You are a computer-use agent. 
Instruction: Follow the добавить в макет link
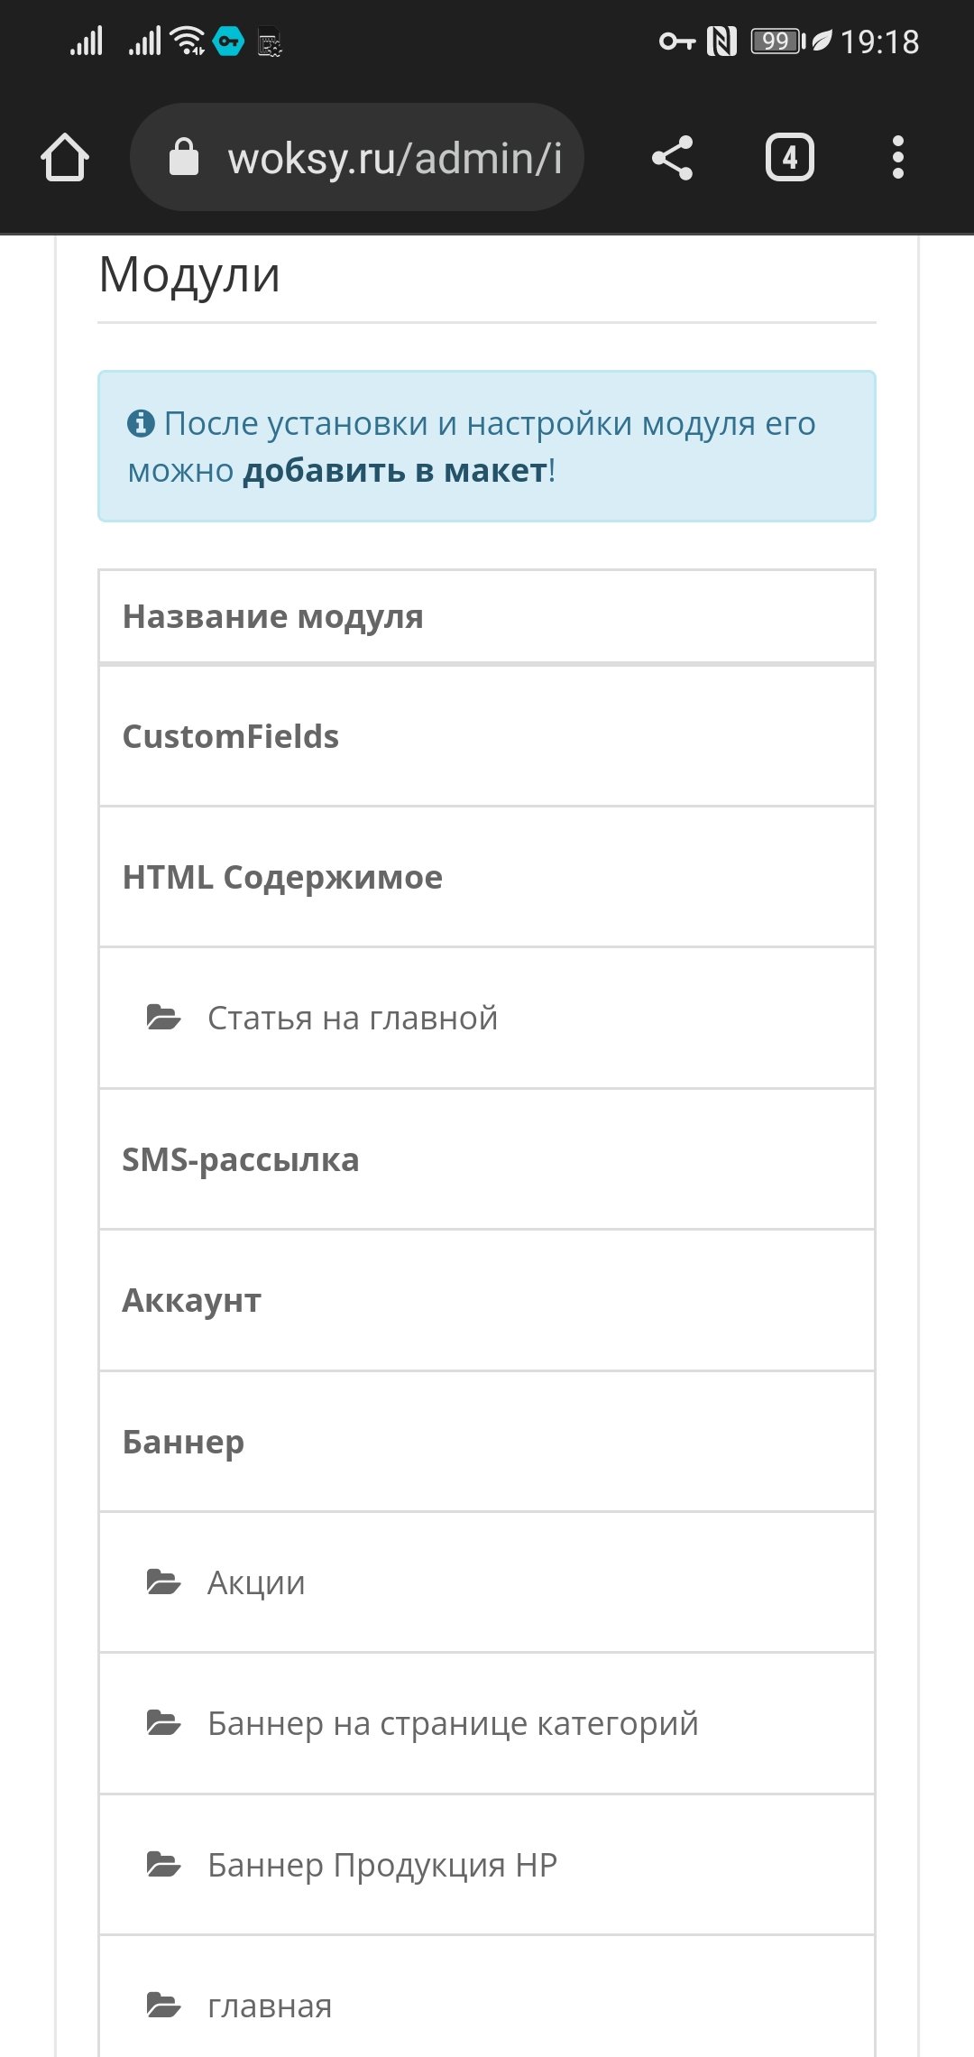pyautogui.click(x=395, y=471)
